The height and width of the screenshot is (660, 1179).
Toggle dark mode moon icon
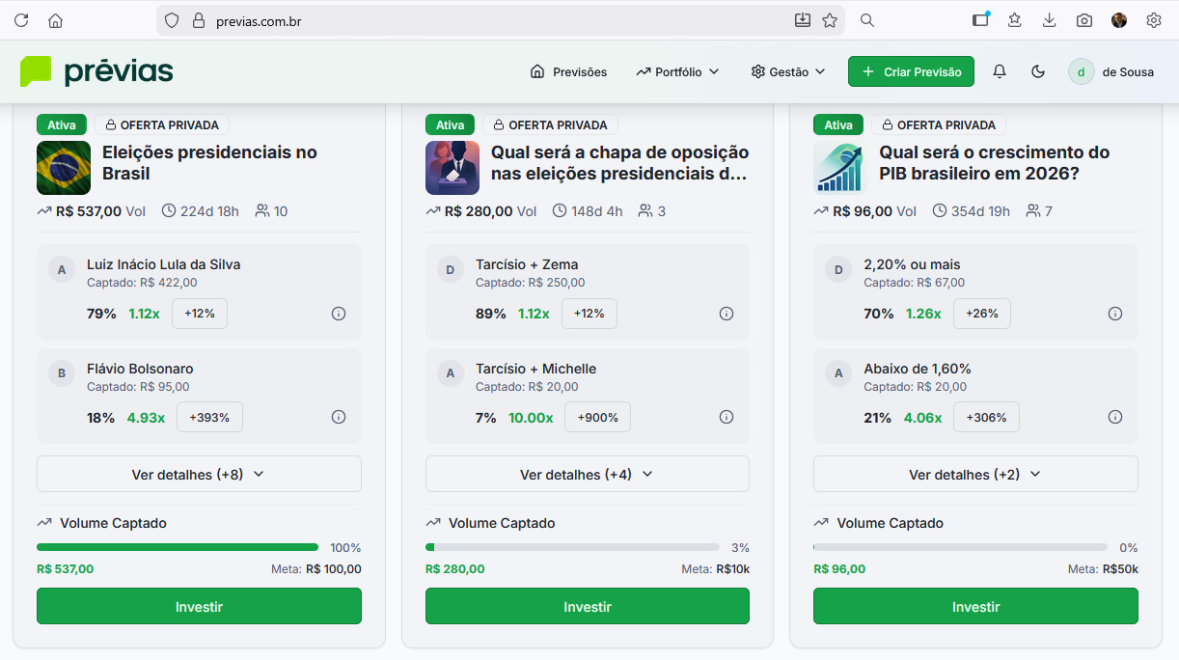[x=1038, y=71]
